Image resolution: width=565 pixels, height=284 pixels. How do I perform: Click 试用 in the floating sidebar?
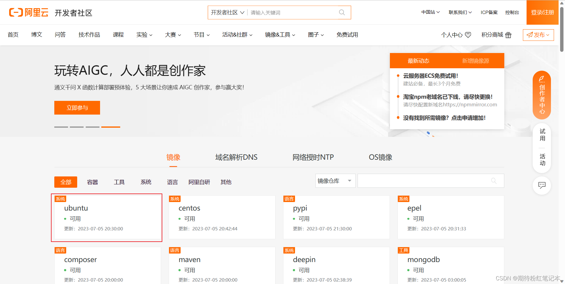542,135
